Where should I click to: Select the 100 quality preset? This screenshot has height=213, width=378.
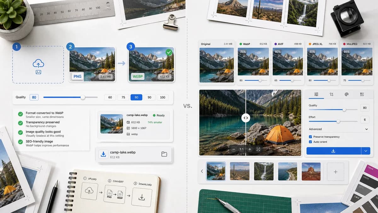pyautogui.click(x=163, y=97)
